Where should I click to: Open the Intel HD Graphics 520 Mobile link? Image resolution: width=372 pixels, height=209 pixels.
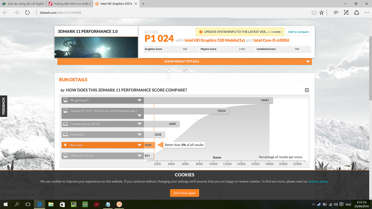[x=214, y=40]
